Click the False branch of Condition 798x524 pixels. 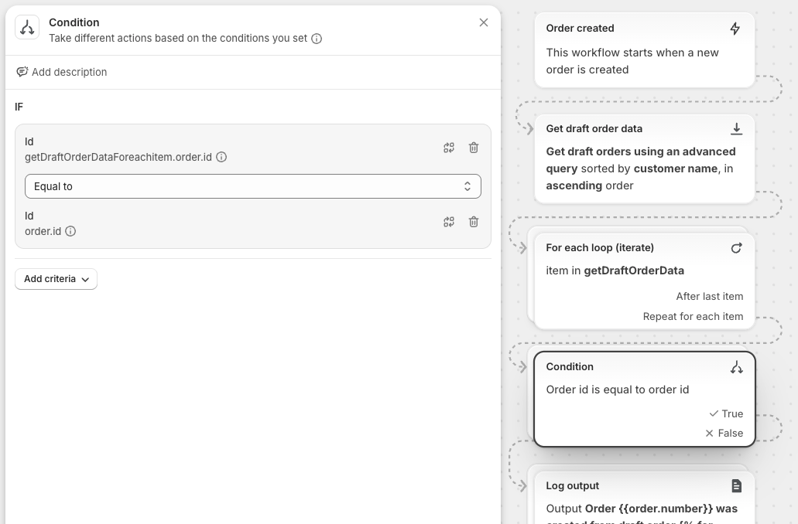(724, 433)
